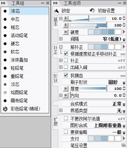127x148 pixels.
Task: Click the 厚度 dynamics square icon
Action: [66, 89]
